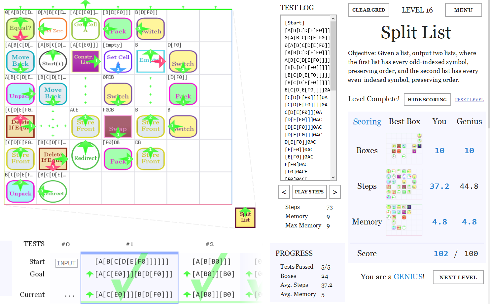Screen dimensions: 490x304
Task: Click the Start(1) circle box
Action: [x=53, y=61]
